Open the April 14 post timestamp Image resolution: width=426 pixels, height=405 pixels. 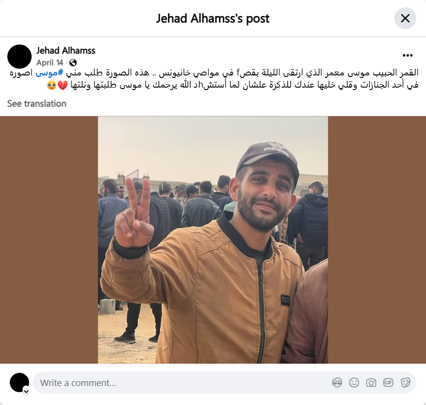[x=50, y=63]
